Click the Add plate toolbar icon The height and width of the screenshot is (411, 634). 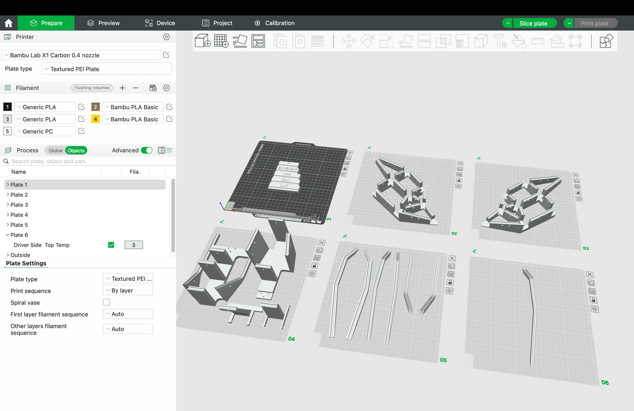click(x=221, y=40)
